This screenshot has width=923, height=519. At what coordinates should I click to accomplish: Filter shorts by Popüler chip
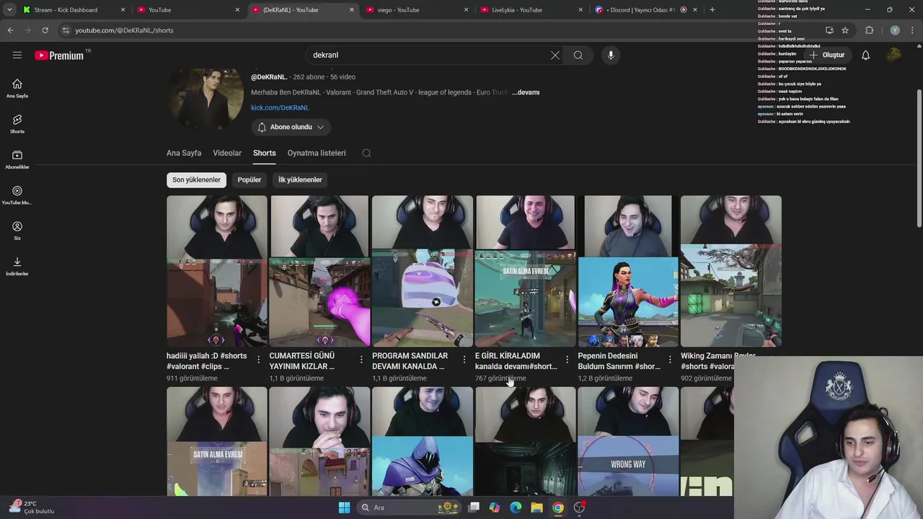[x=249, y=179]
